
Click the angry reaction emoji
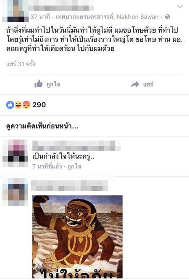[x=26, y=105]
